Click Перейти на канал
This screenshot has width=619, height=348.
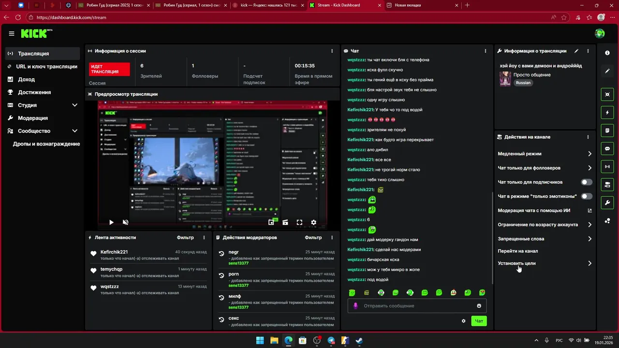click(518, 251)
